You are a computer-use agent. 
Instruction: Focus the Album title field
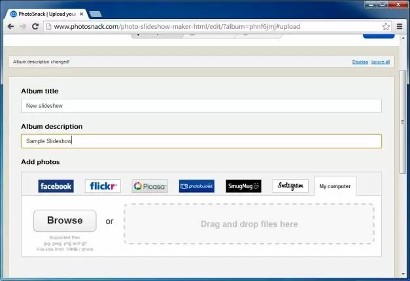click(201, 106)
